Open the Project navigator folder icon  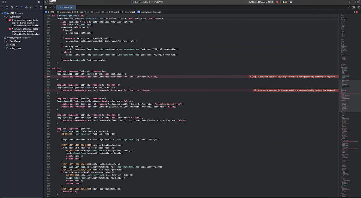click(x=2, y=7)
